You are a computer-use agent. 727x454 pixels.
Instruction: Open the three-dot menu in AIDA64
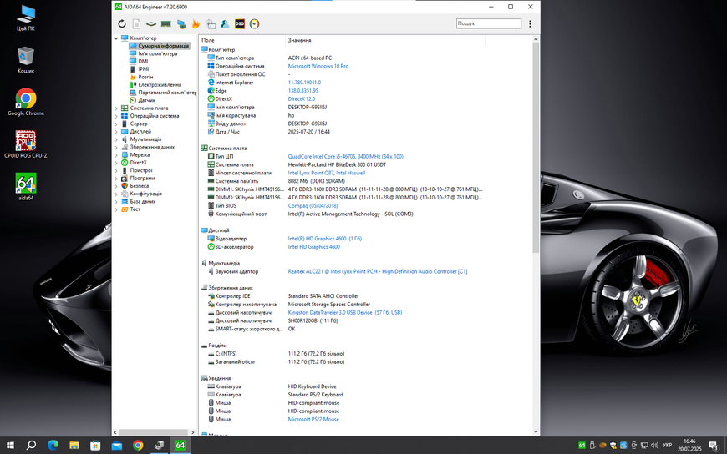530,23
